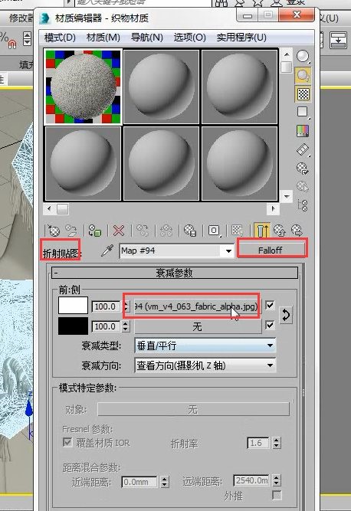Pick material with the eyedropper icon

pyautogui.click(x=107, y=251)
